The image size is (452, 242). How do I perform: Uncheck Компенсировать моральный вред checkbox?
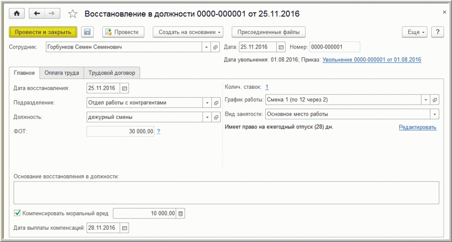[x=18, y=213]
